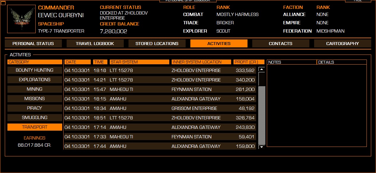Select Zholobov Enterprise in the 16:51 row
Viewport: 376px width, 173px height.
(196, 118)
